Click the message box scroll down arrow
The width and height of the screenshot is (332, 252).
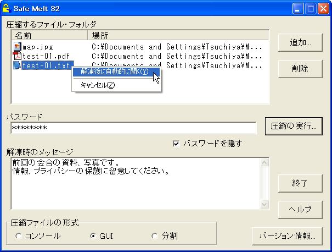265,205
